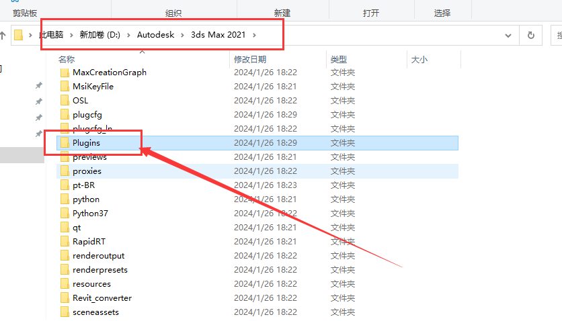562x321 pixels.
Task: Click the pt-BR folder name
Action: (83, 185)
